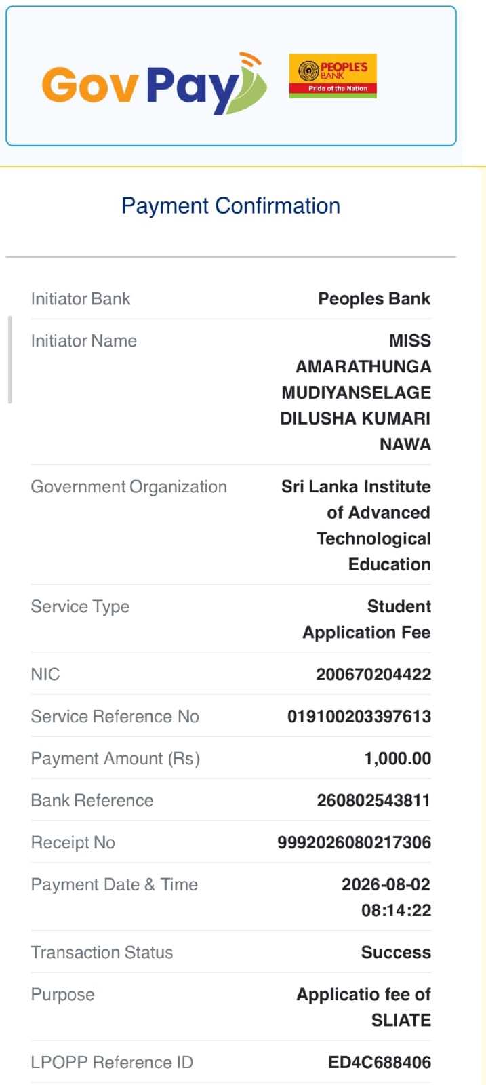Select the Purpose text Applicatio fee of SLIATE
This screenshot has height=1085, width=486.
point(363,1007)
